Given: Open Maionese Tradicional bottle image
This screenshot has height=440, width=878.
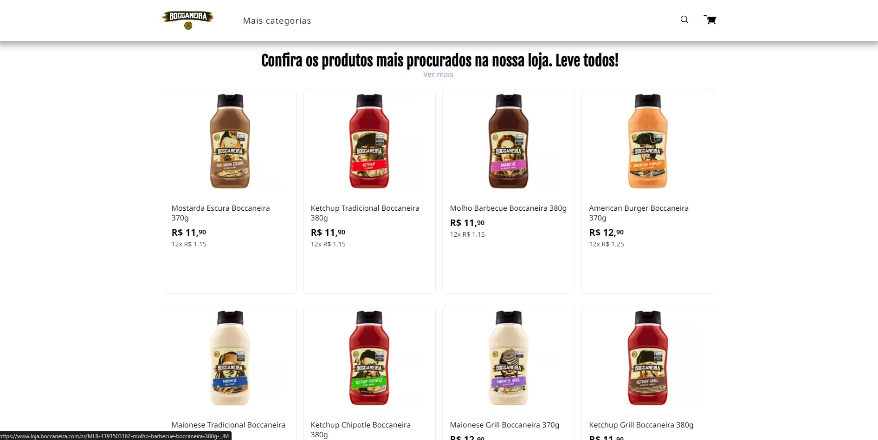Looking at the screenshot, I should (x=230, y=358).
